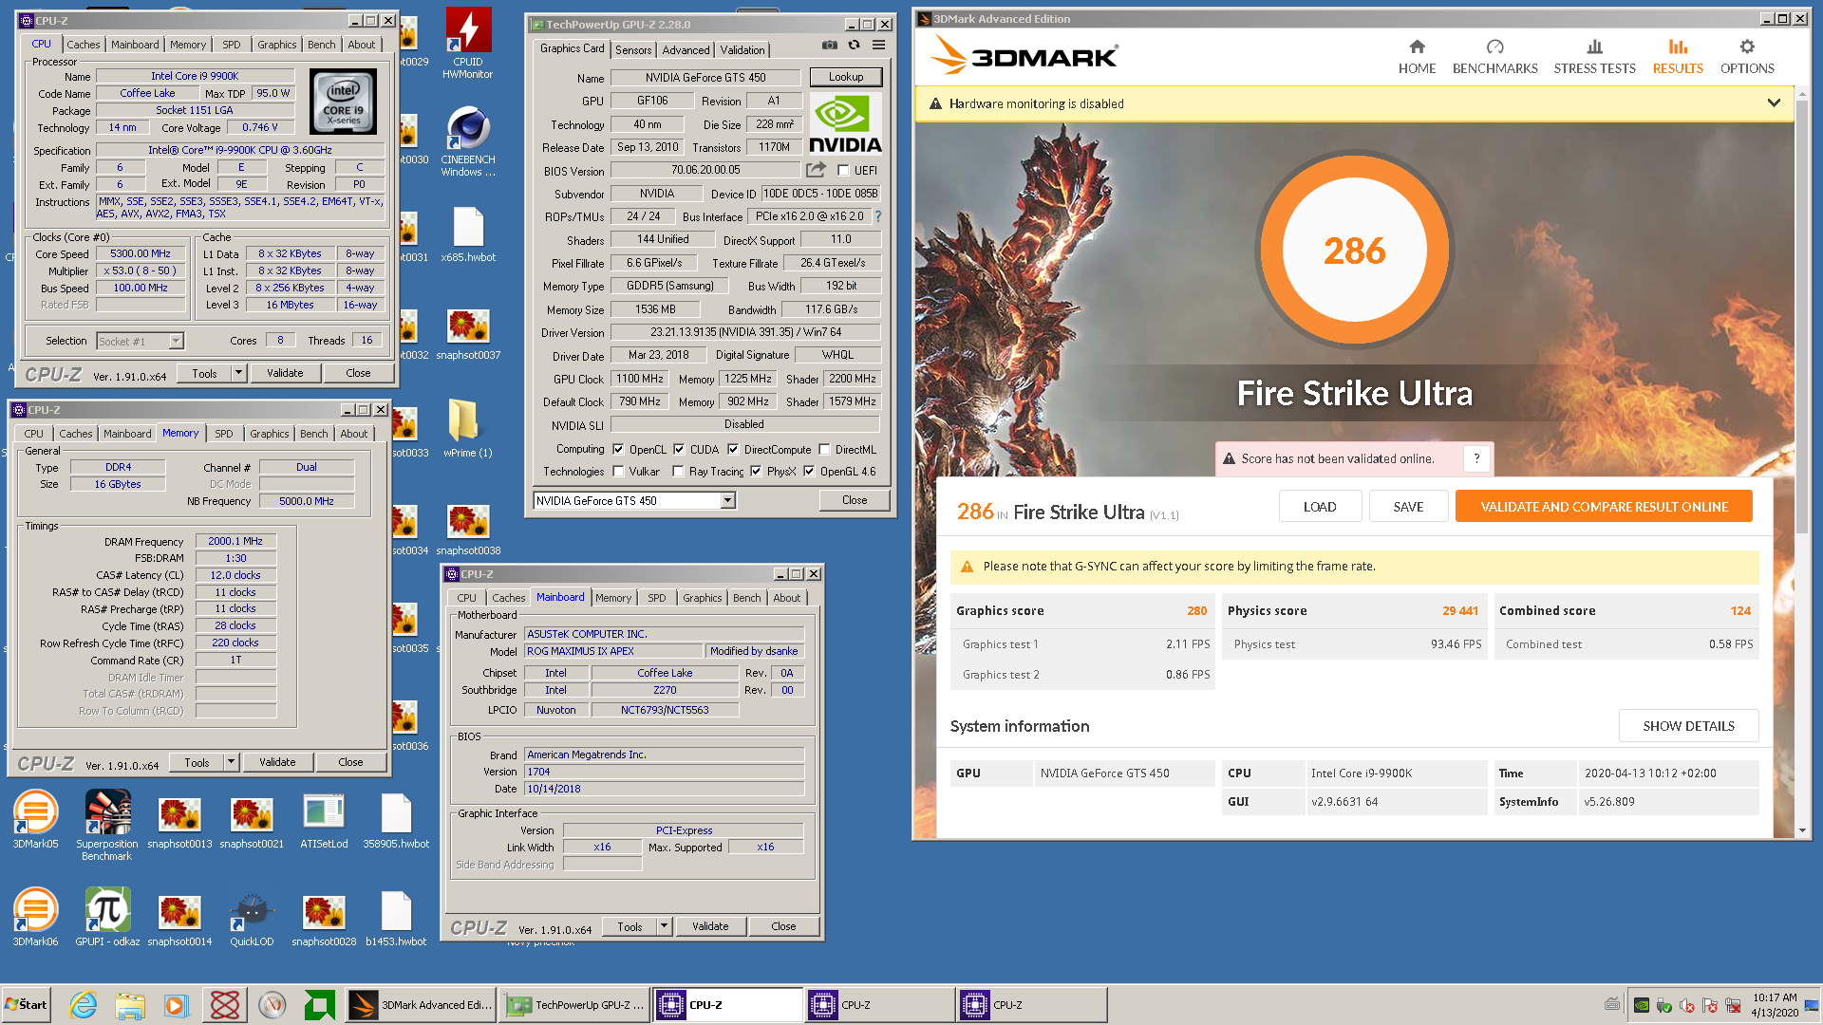The height and width of the screenshot is (1025, 1823).
Task: Toggle PhysX checkbox
Action: (756, 472)
